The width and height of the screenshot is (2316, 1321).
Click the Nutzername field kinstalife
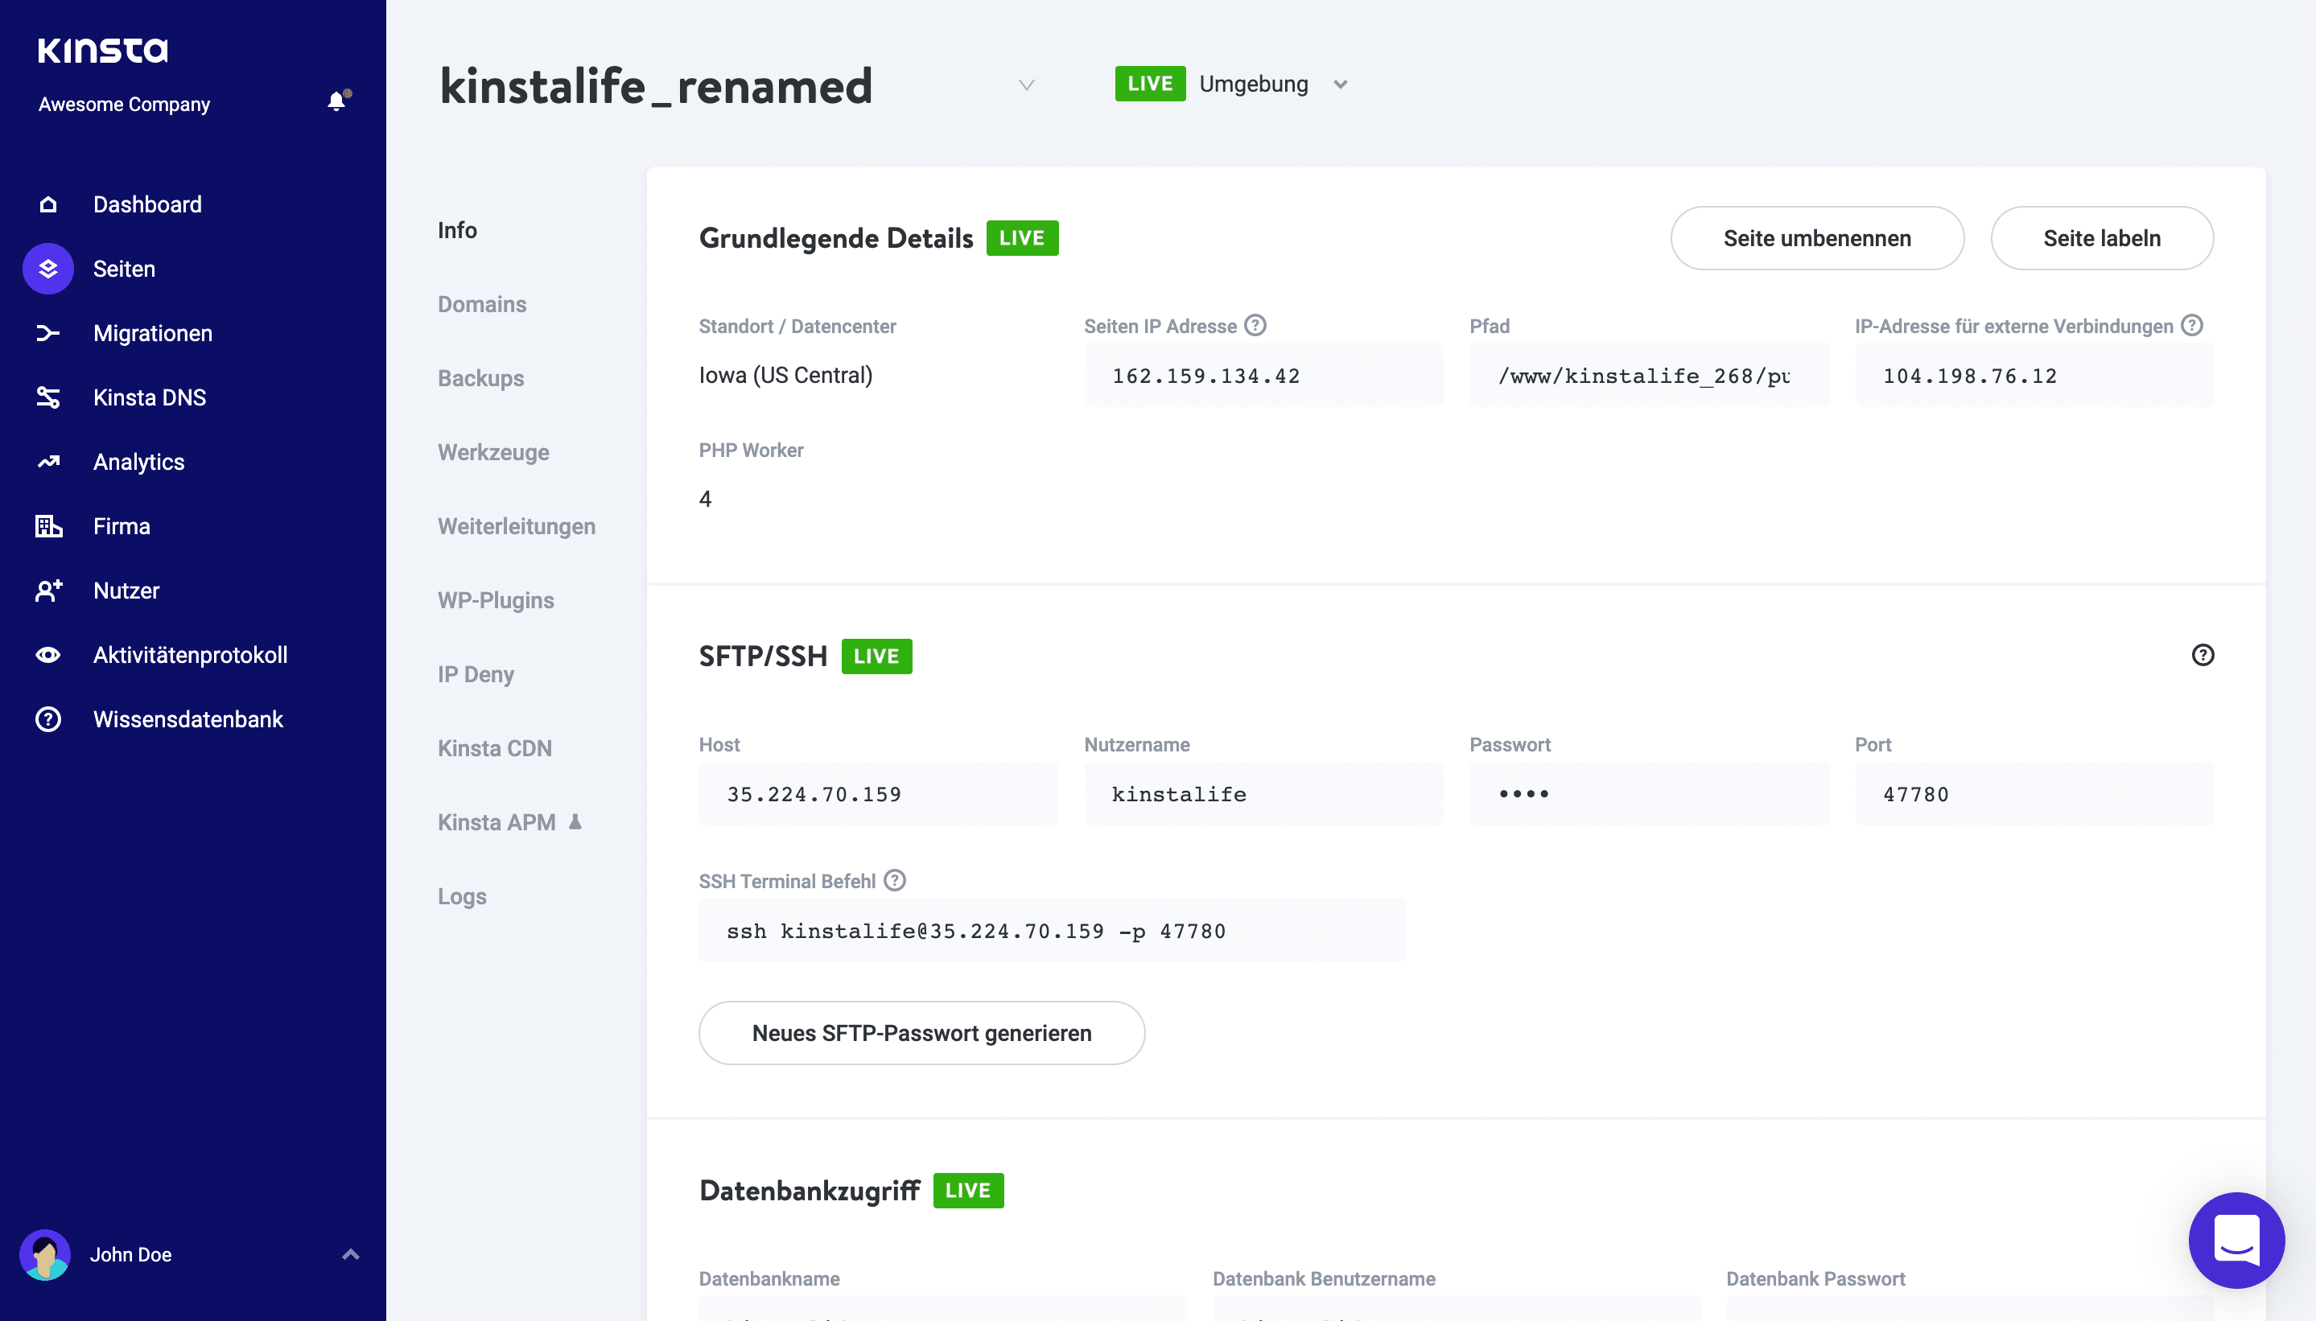tap(1263, 794)
